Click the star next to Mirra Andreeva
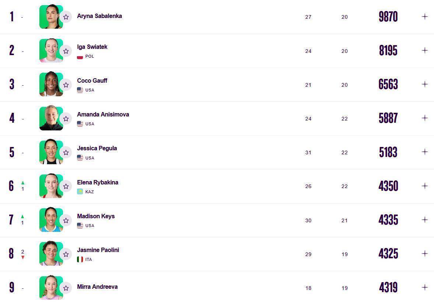The height and width of the screenshot is (302, 434). point(66,288)
